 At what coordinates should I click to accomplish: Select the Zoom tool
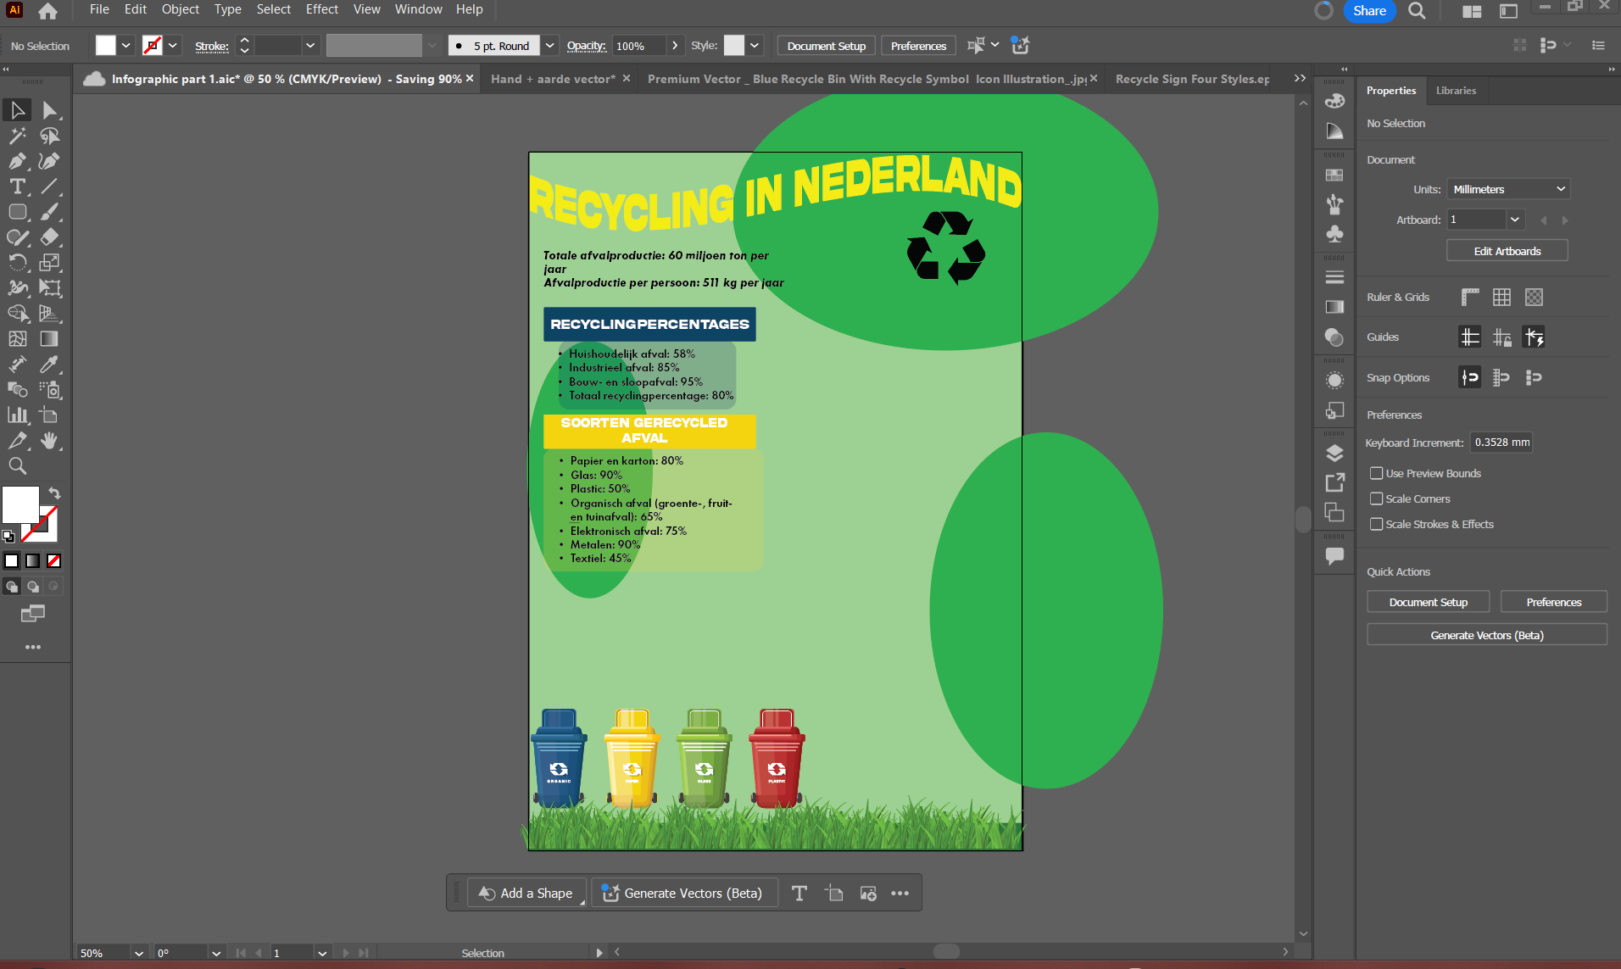[x=17, y=465]
